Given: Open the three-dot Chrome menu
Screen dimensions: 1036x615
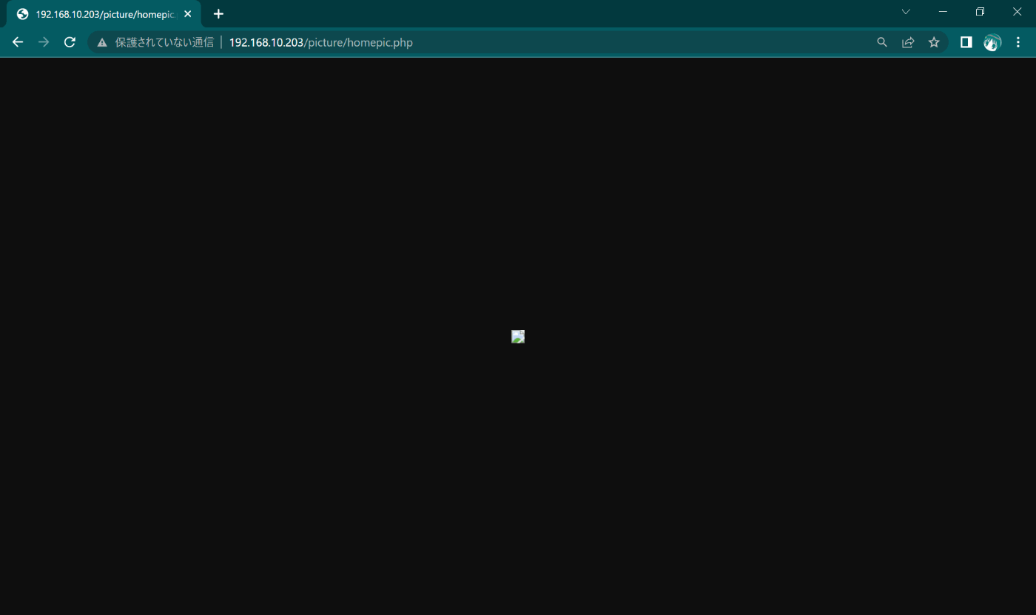Looking at the screenshot, I should click(x=1018, y=42).
